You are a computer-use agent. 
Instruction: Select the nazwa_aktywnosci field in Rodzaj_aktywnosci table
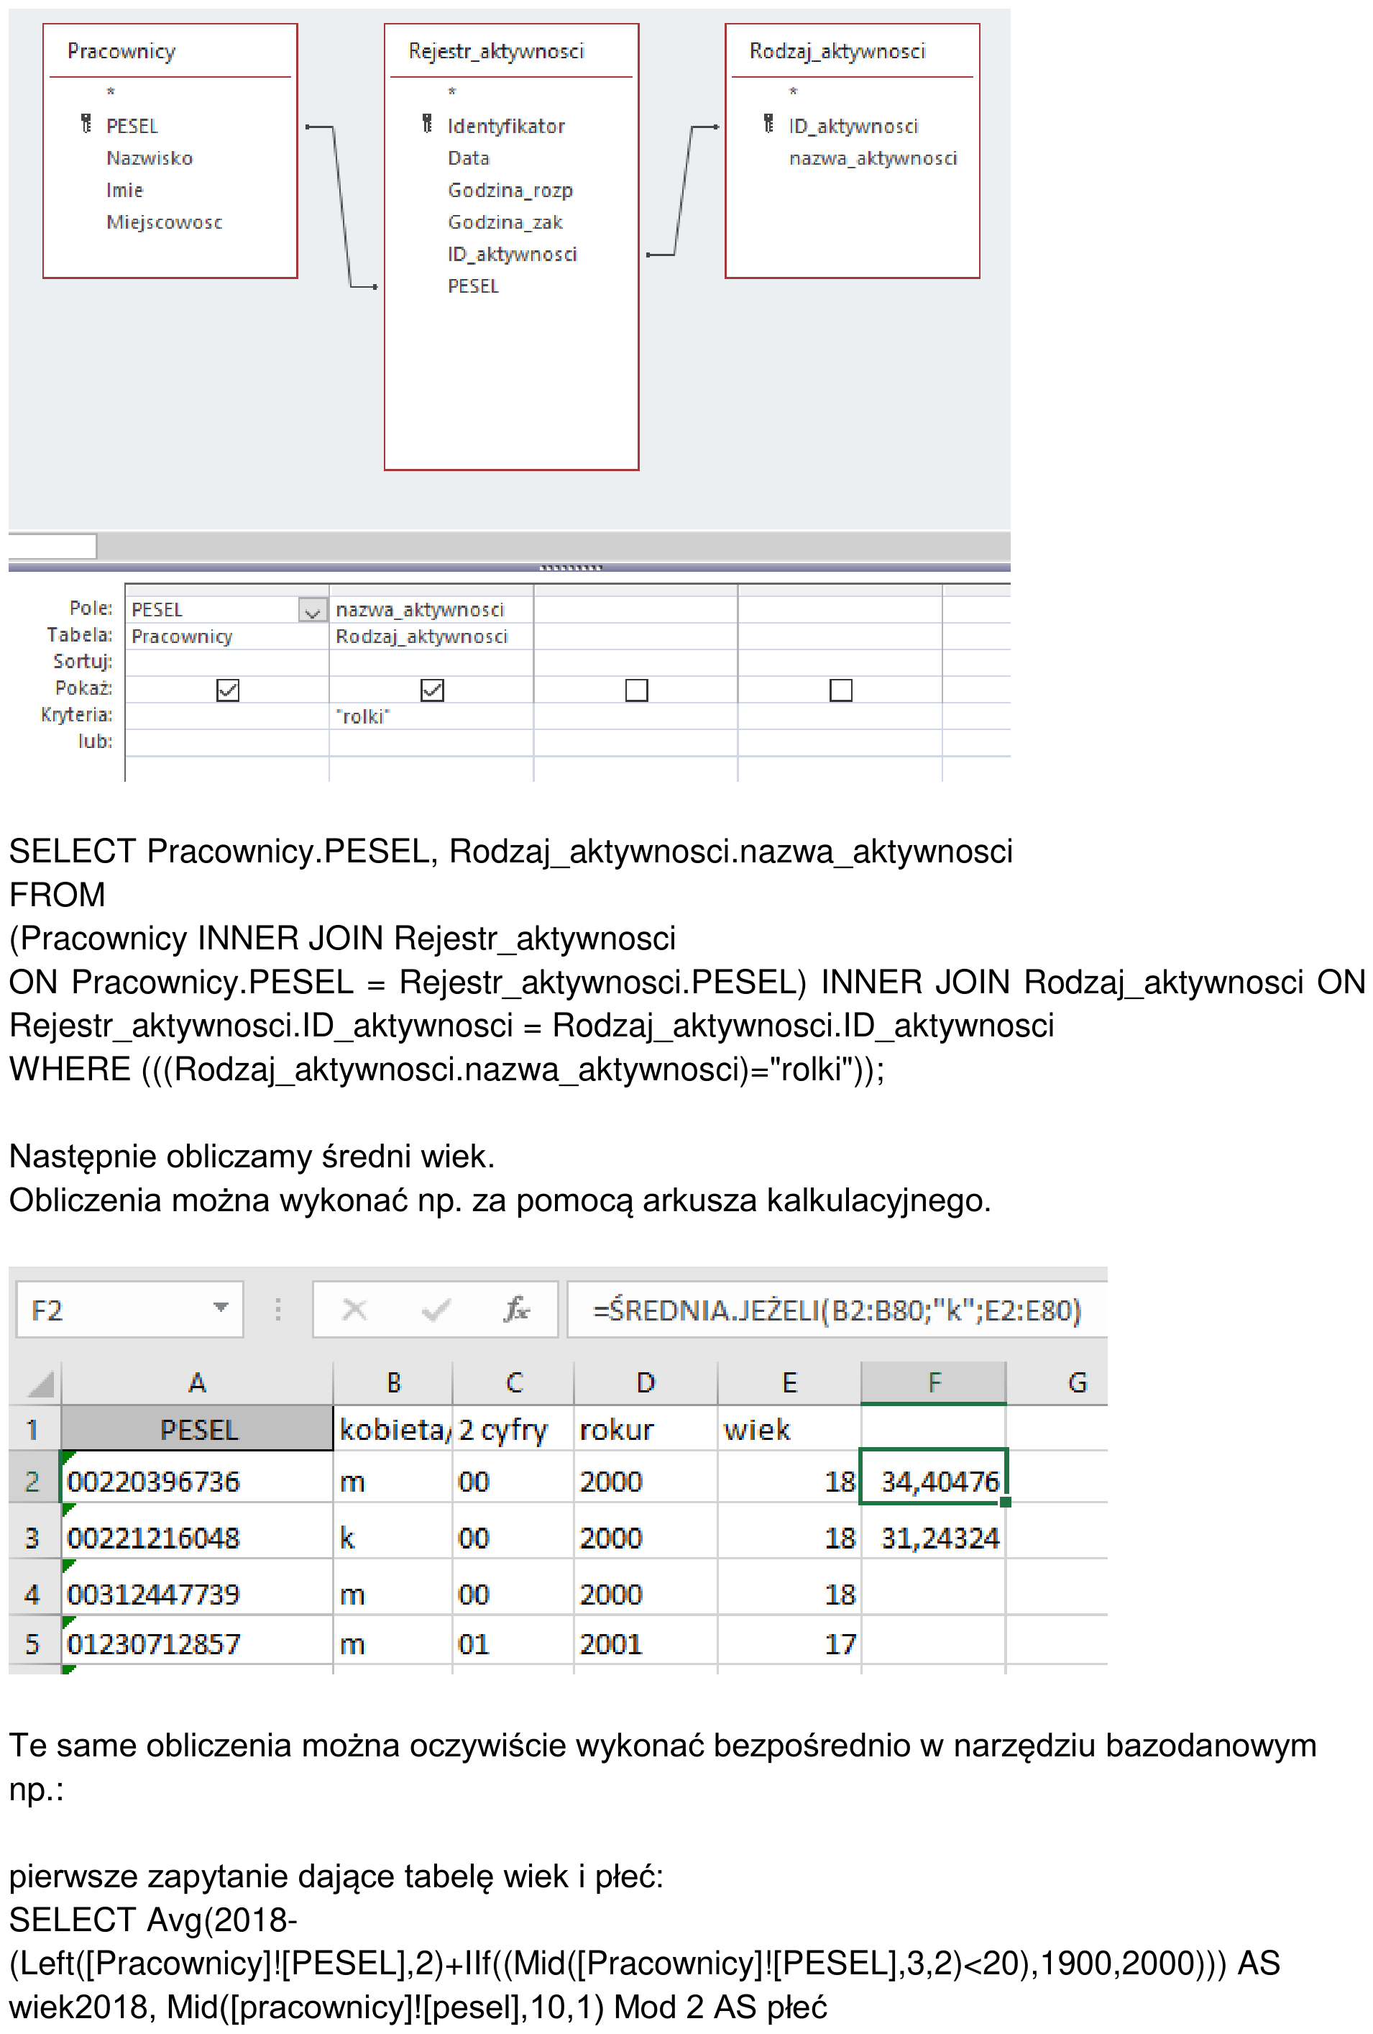pos(873,158)
